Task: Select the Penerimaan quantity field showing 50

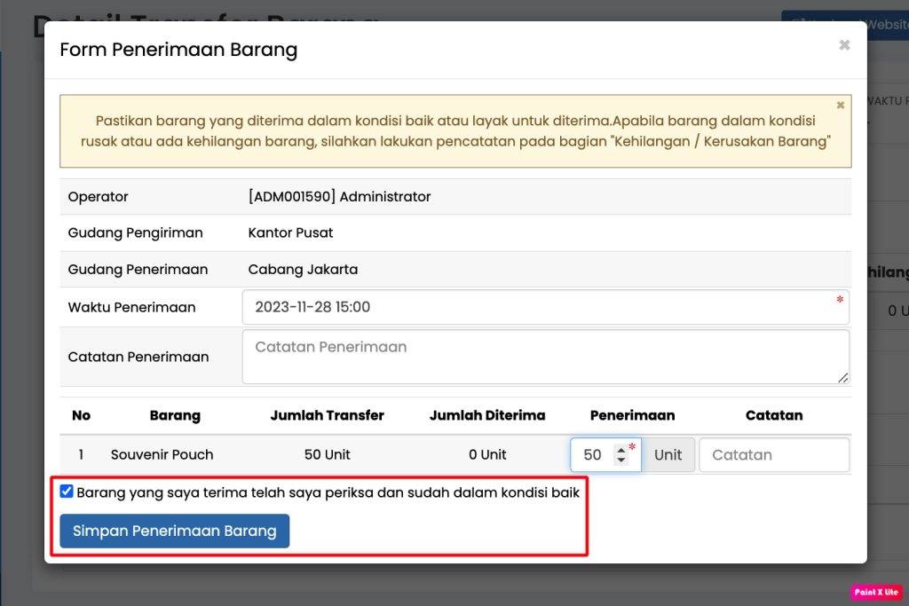Action: (592, 455)
